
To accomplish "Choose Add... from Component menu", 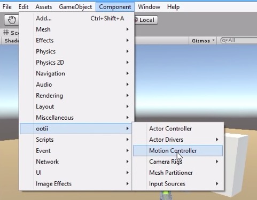I will tap(76, 18).
